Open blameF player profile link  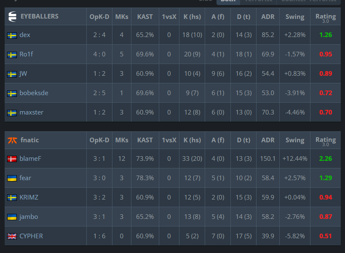(30, 159)
